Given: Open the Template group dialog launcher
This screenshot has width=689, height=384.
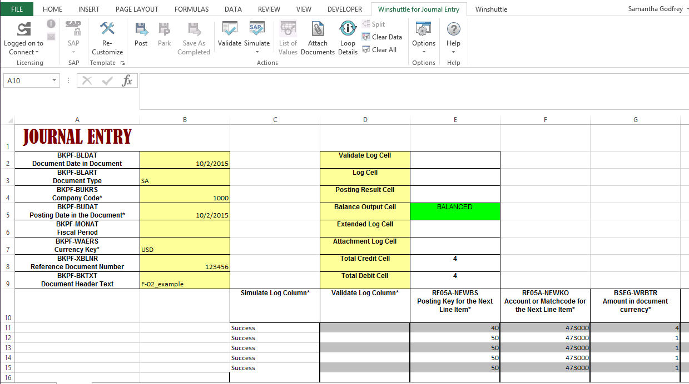Looking at the screenshot, I should pos(123,63).
